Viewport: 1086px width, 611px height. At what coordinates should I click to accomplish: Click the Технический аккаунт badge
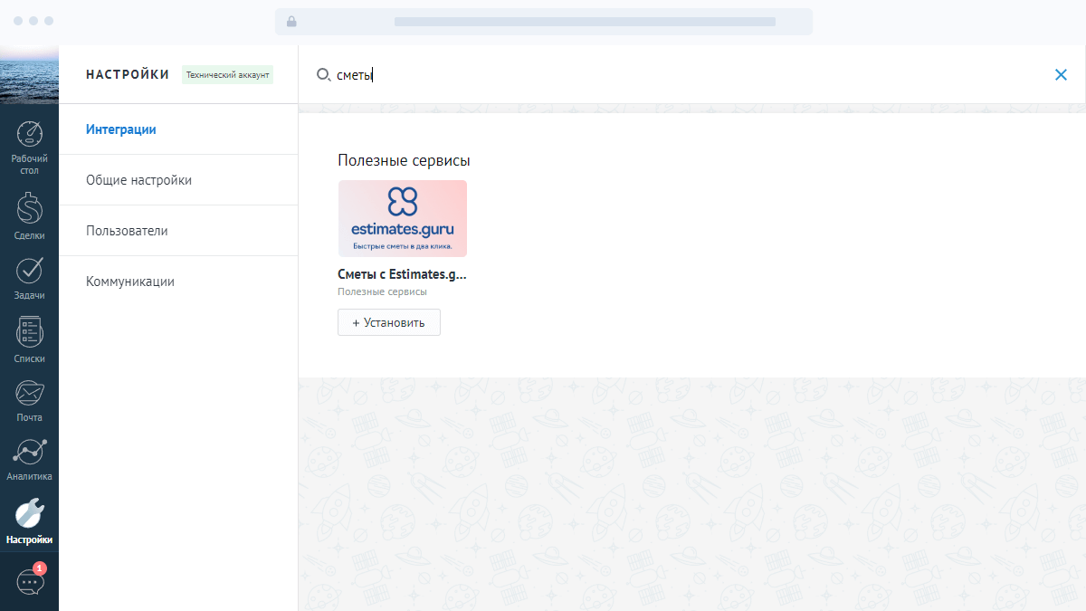tap(228, 75)
